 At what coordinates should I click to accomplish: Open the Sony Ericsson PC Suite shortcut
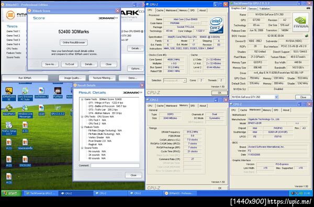tap(25, 93)
